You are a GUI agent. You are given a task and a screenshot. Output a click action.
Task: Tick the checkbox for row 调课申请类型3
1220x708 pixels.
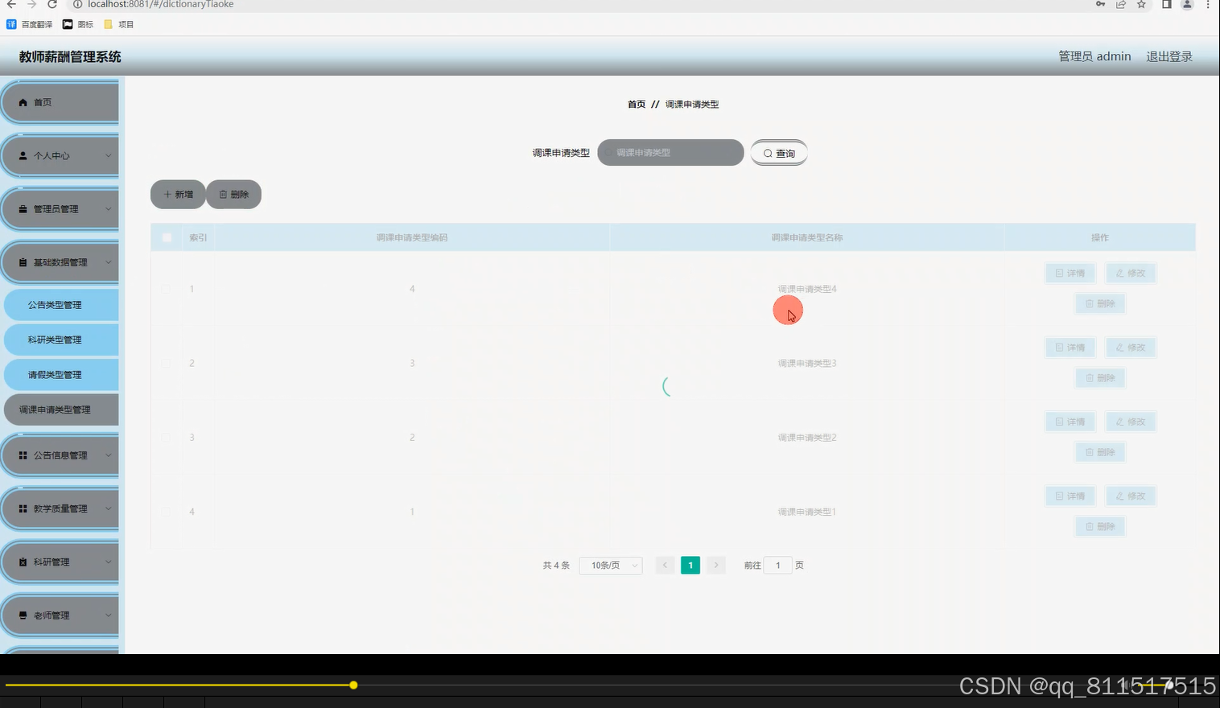[166, 363]
